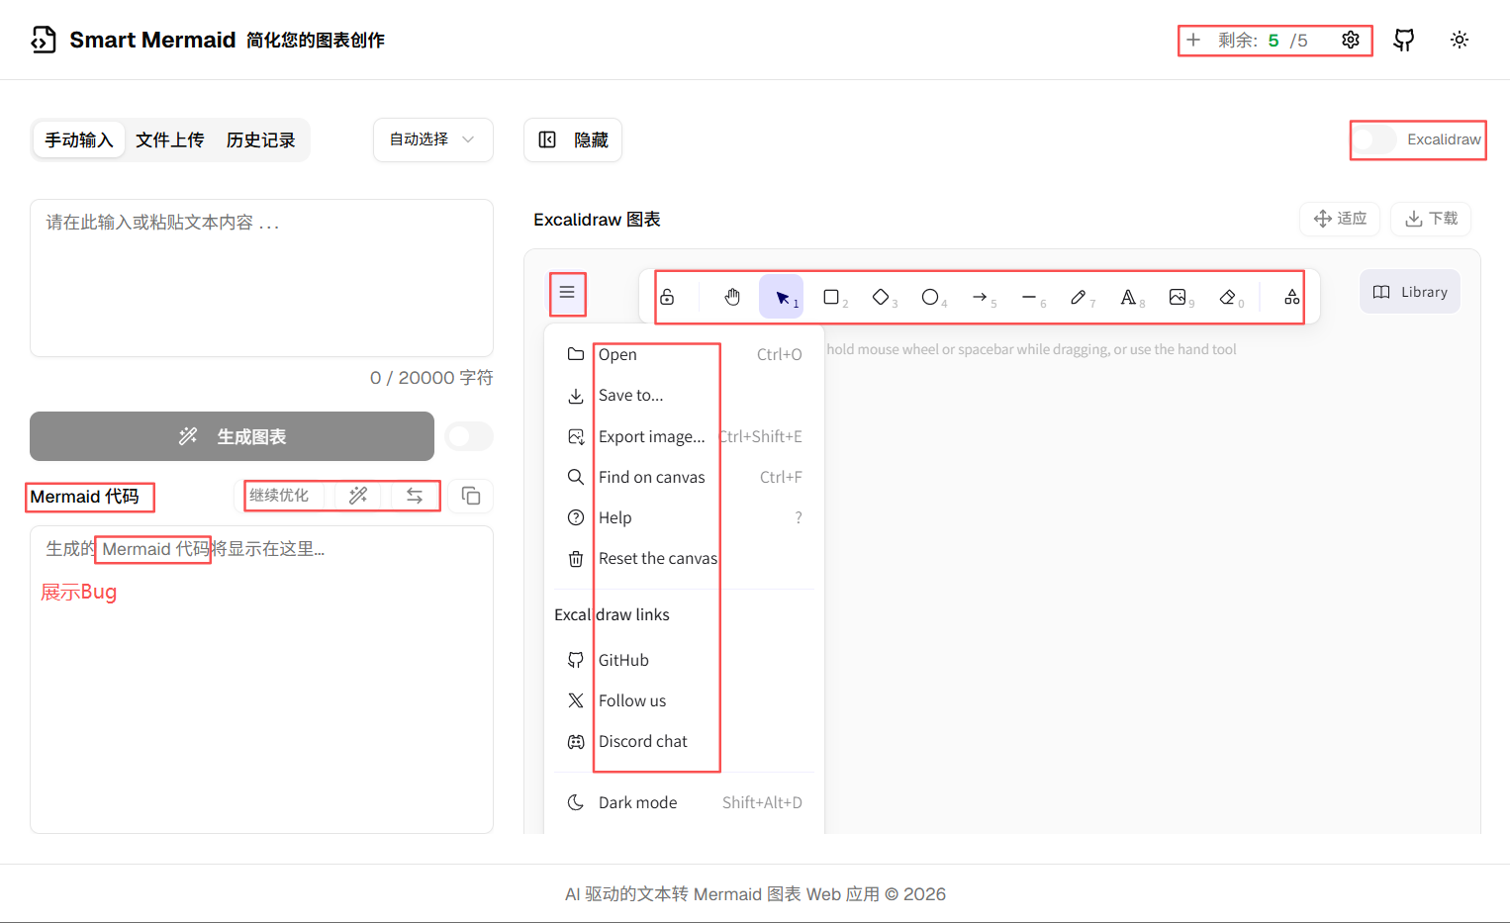Open Follow us menu link
The width and height of the screenshot is (1510, 923).
[684, 700]
